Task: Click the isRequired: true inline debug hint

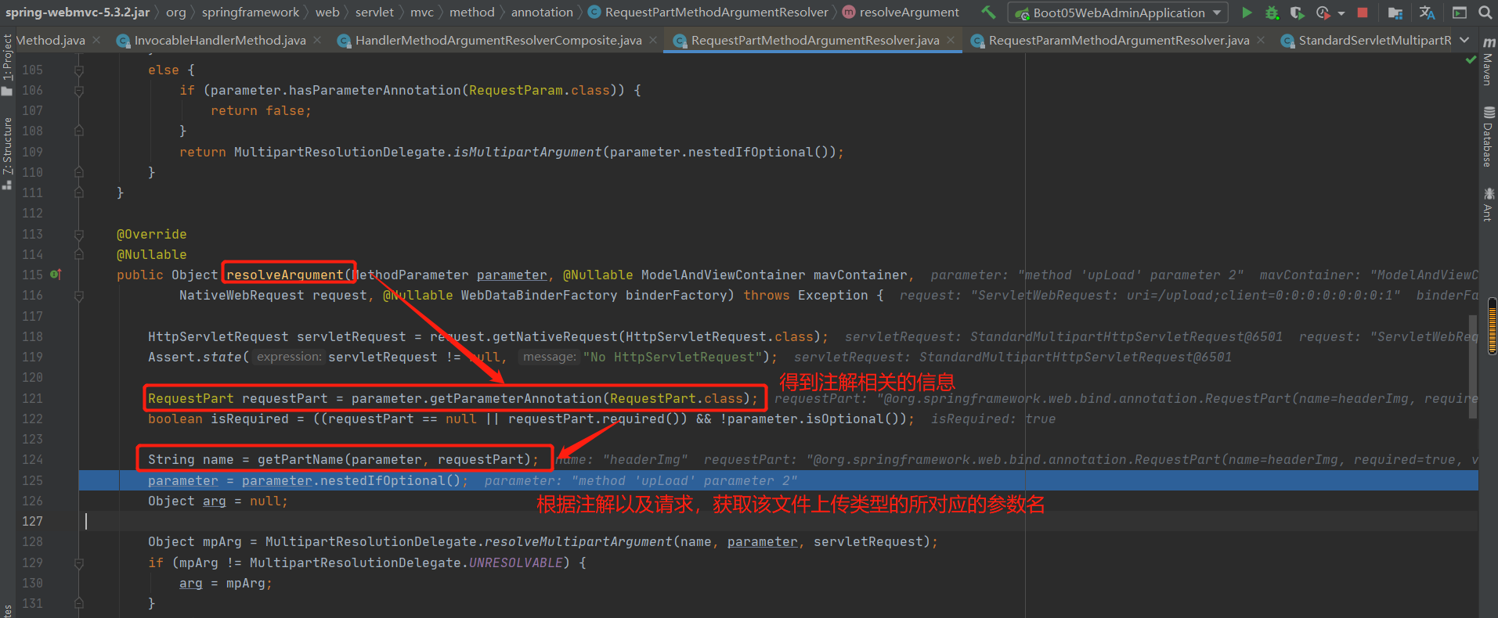Action: 993,419
